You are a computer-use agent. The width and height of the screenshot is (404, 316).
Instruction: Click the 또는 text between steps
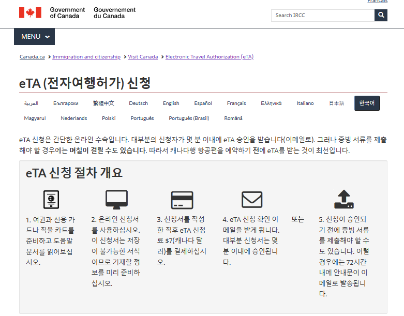[x=297, y=219]
